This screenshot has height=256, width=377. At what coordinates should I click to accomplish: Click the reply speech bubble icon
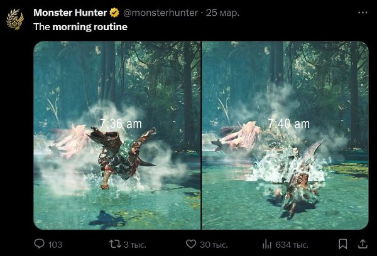pyautogui.click(x=39, y=243)
